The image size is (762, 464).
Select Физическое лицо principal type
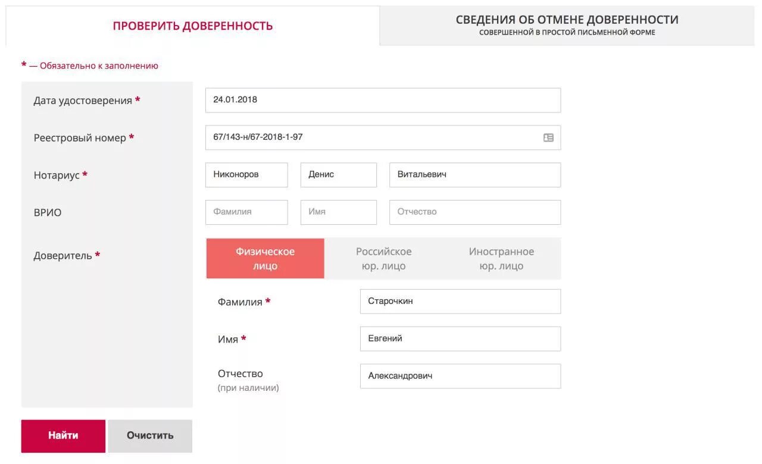[265, 259]
